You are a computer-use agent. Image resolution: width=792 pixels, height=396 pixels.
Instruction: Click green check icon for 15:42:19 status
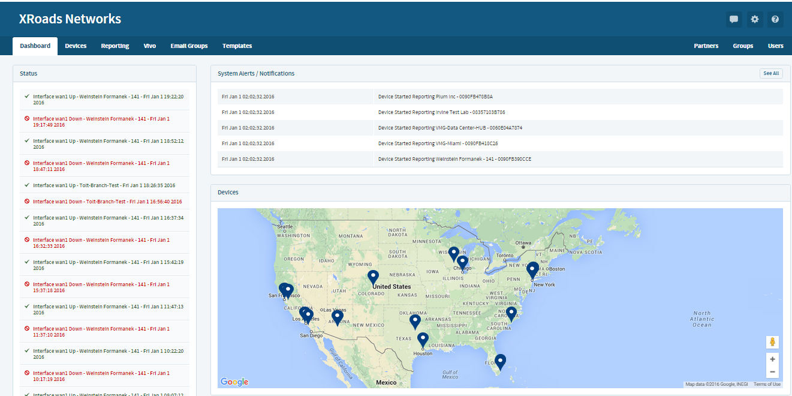(x=27, y=262)
